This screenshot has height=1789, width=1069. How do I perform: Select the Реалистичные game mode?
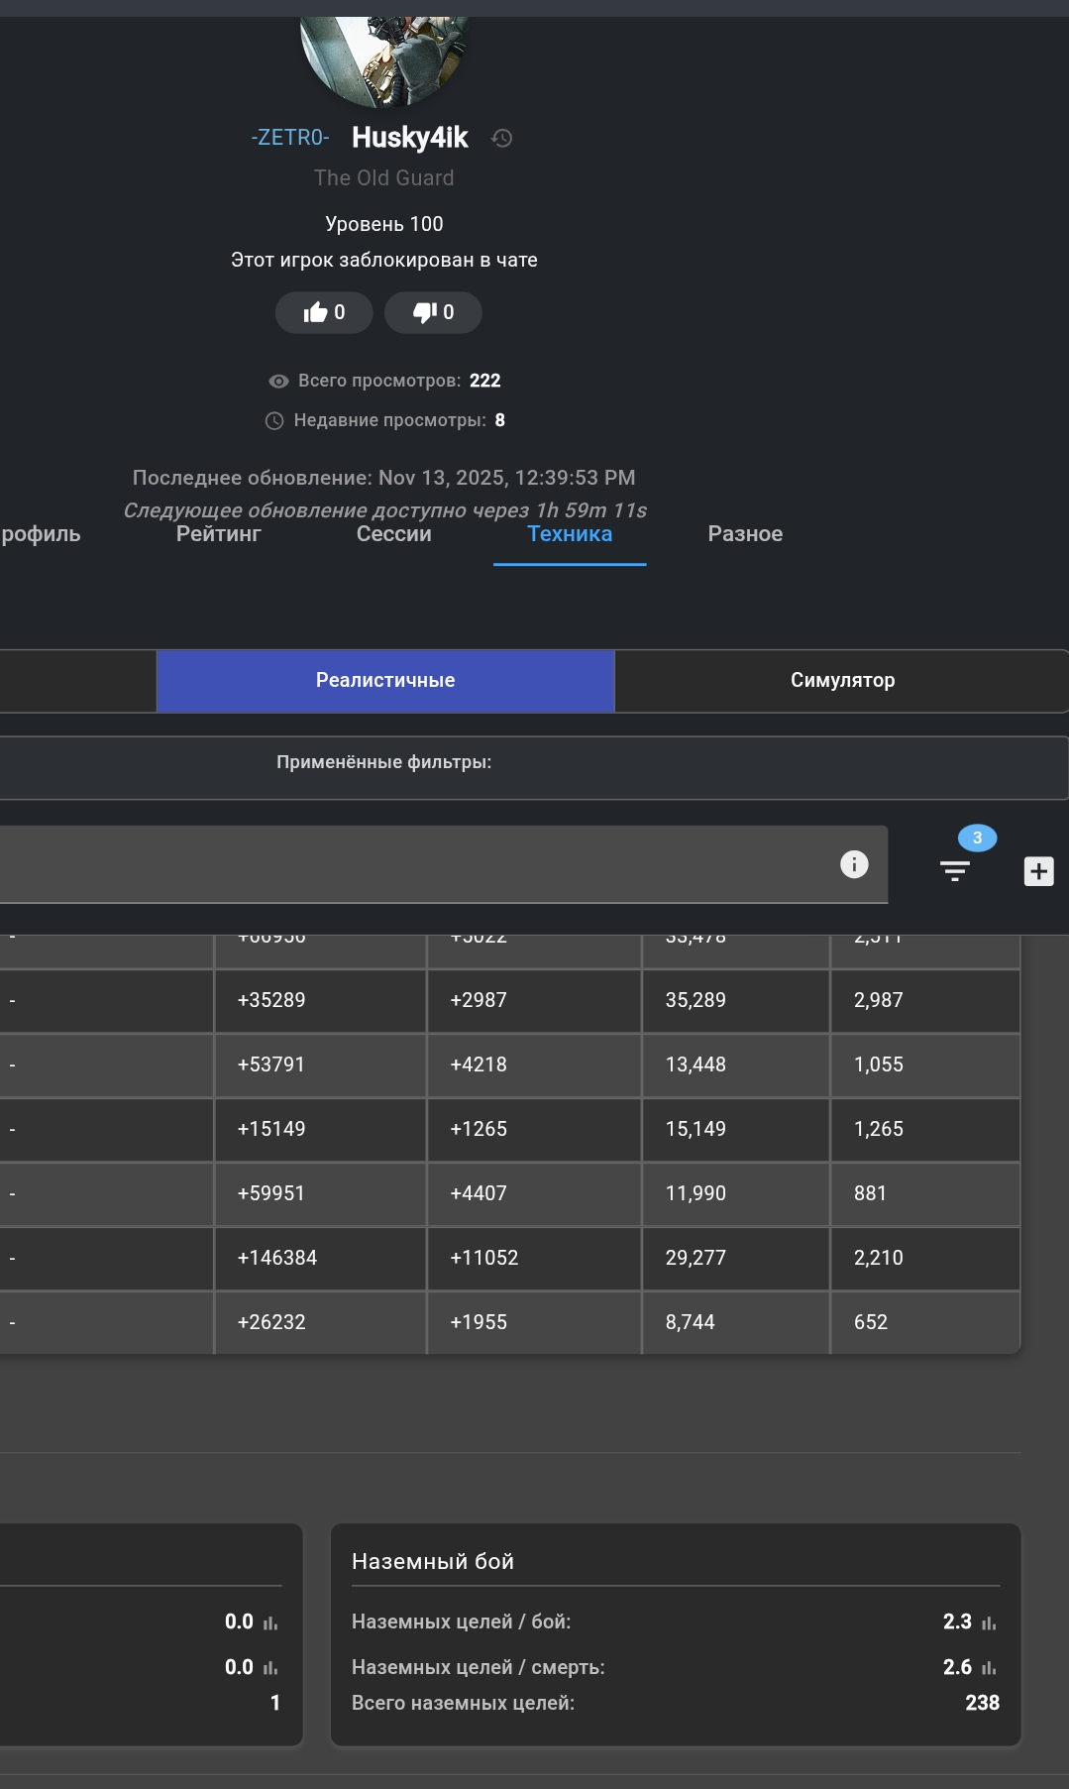[x=385, y=681]
